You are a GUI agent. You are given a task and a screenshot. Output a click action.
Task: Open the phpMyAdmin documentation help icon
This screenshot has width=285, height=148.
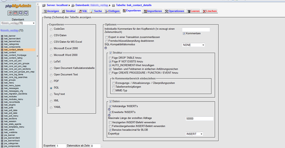click(21, 13)
